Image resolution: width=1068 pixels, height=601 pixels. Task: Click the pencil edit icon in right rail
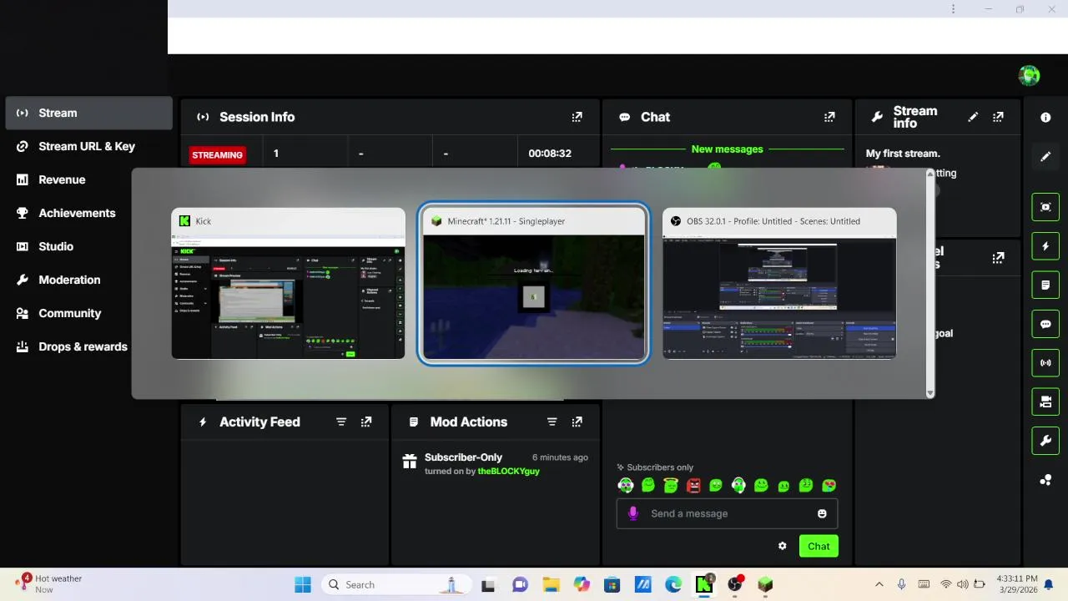coord(1045,157)
